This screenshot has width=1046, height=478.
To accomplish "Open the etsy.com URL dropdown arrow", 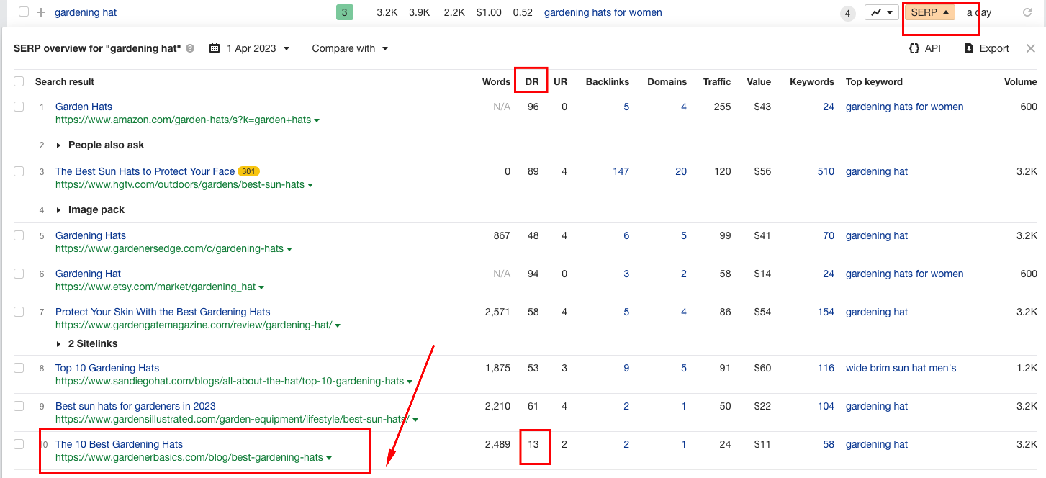I will [261, 287].
